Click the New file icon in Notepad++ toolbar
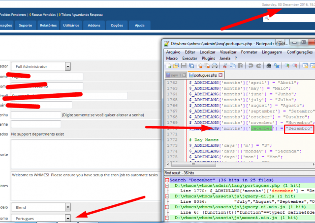Image resolution: width=315 pixels, height=223 pixels. [x=168, y=66]
